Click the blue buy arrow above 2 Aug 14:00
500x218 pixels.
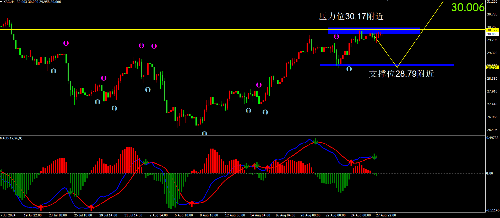pos(148,90)
